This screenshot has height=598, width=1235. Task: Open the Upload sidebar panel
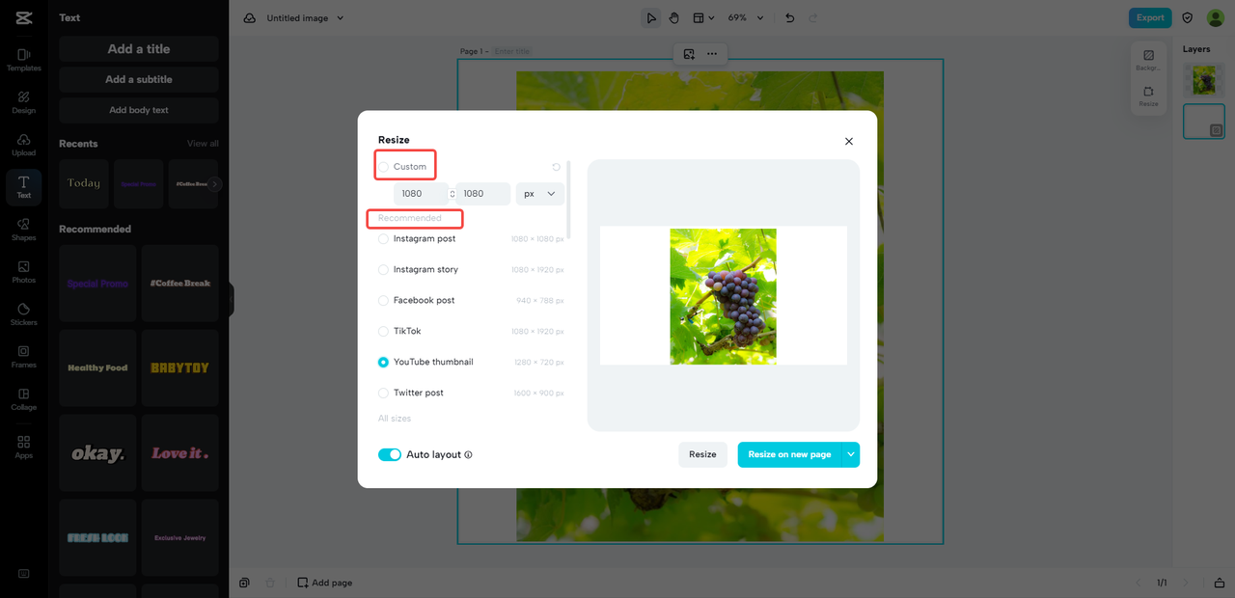coord(23,145)
